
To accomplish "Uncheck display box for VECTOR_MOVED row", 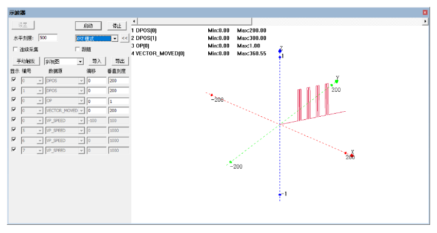I will pos(14,109).
